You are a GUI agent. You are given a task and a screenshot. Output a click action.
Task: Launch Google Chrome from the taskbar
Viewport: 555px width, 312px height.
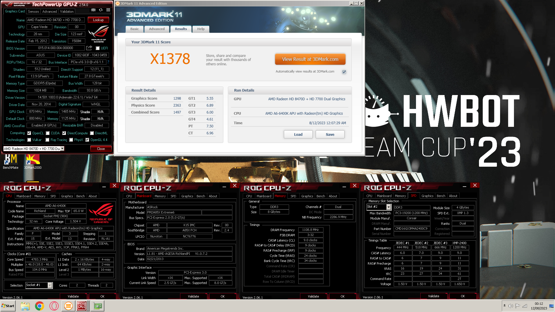pos(40,306)
